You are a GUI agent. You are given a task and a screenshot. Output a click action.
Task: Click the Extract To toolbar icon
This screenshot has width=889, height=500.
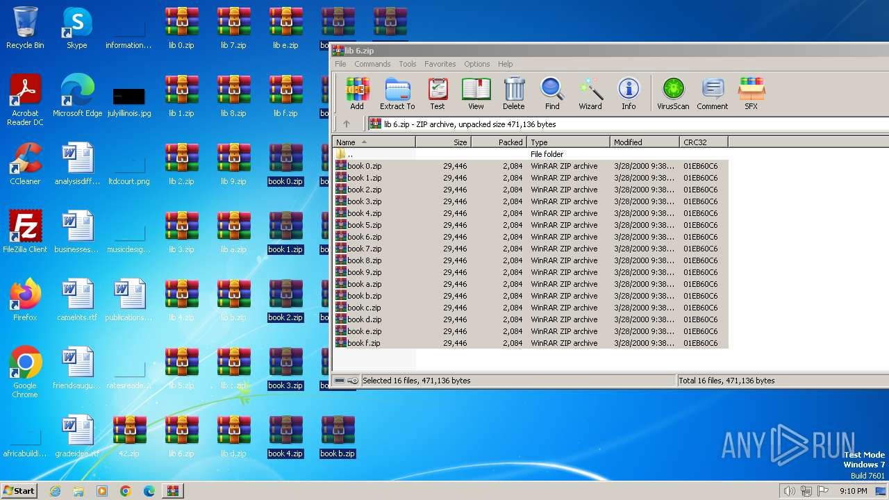pyautogui.click(x=397, y=94)
